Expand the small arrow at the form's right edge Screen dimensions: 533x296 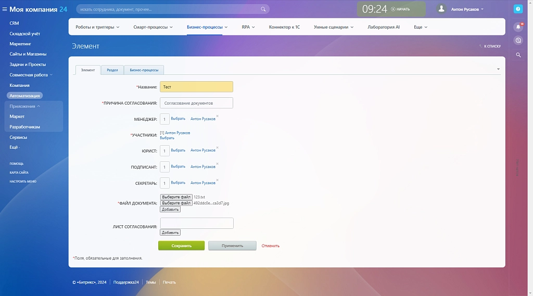tap(498, 69)
